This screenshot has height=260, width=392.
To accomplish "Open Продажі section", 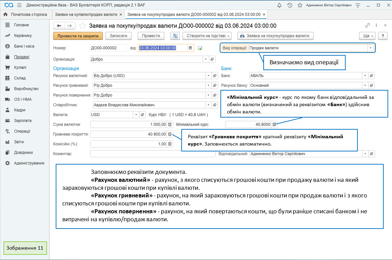I will coord(22,57).
